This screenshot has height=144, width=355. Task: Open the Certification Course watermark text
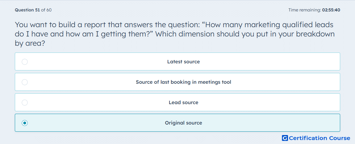320,138
